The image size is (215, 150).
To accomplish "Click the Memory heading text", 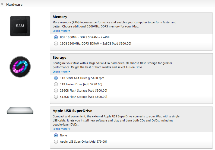I will [60, 17].
